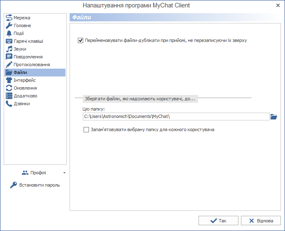Select the highlighted Файли label
This screenshot has width=285, height=231.
20,72
